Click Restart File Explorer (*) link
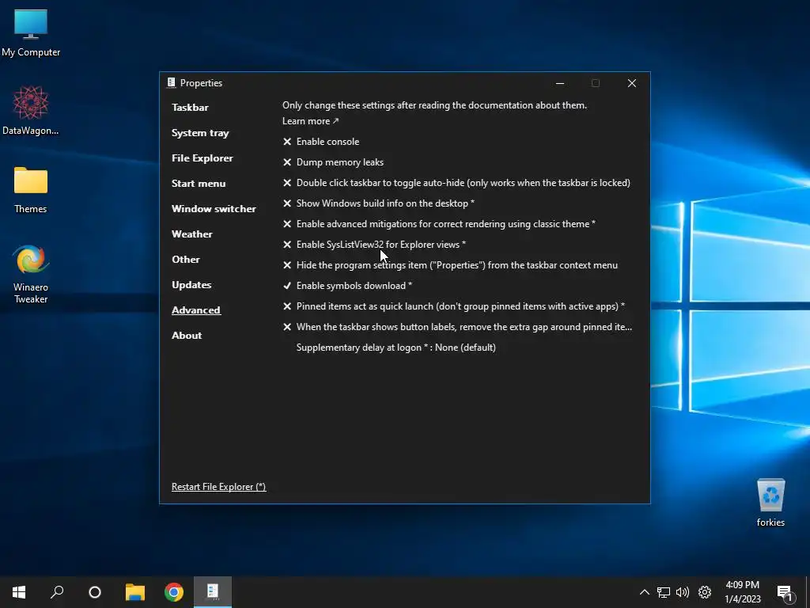The height and width of the screenshot is (608, 810). point(218,487)
